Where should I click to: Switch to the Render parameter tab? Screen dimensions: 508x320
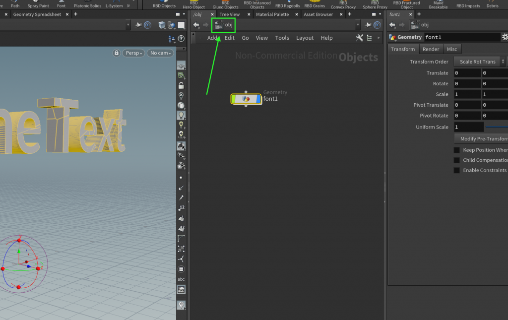click(x=431, y=49)
